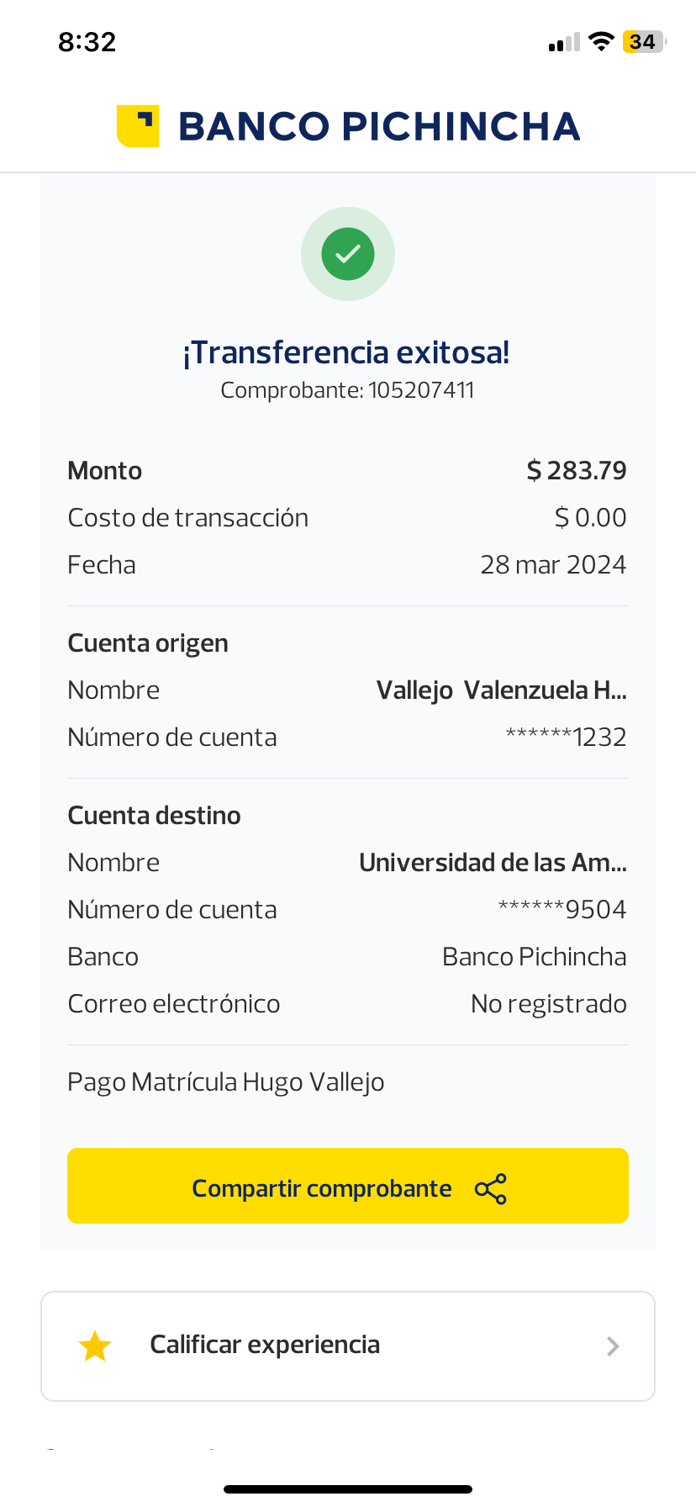Tap the share icon on yellow button
The image size is (696, 1507).
coord(491,1189)
